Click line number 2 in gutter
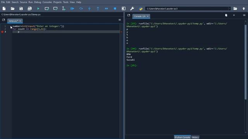 pyautogui.click(x=5, y=29)
